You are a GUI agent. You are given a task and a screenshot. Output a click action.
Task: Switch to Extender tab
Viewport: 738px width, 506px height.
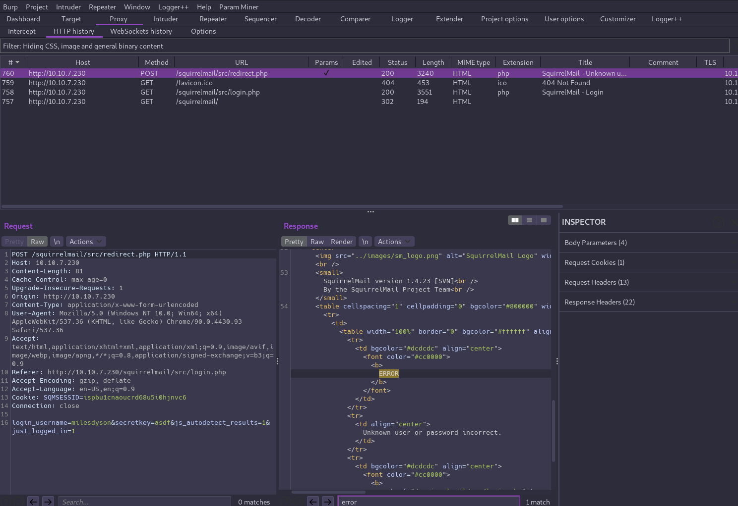pyautogui.click(x=449, y=19)
